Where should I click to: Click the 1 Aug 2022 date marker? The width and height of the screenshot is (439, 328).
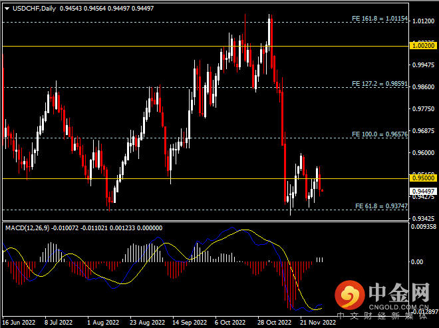tap(102, 322)
